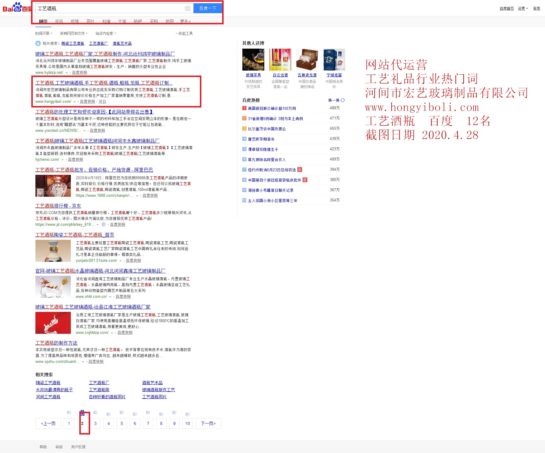
Task: Click the verified badge icon beside jd.com URL
Action: pyautogui.click(x=103, y=225)
